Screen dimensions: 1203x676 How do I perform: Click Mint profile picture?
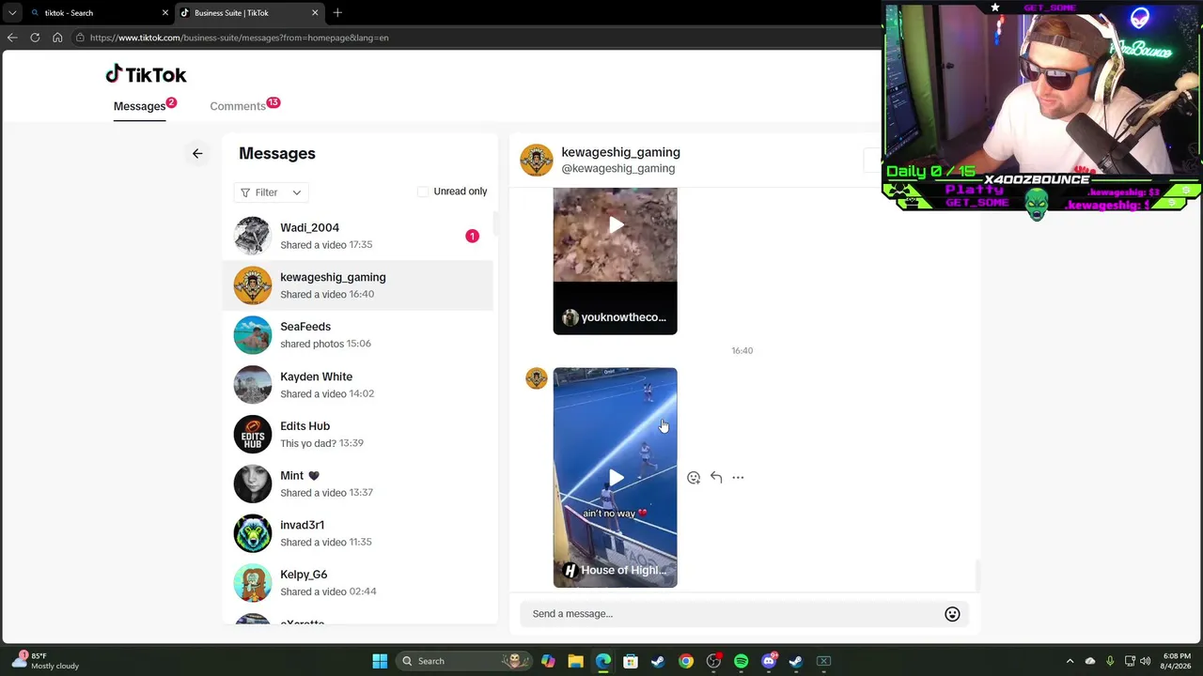pyautogui.click(x=252, y=484)
